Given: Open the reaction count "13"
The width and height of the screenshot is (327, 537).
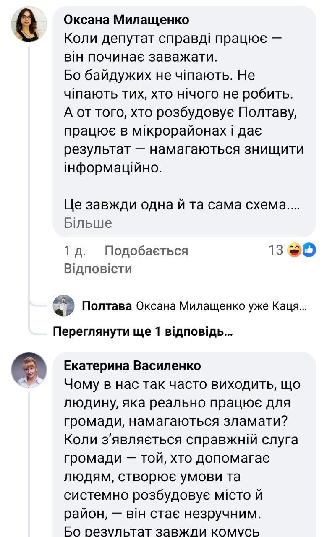Looking at the screenshot, I should click(276, 250).
